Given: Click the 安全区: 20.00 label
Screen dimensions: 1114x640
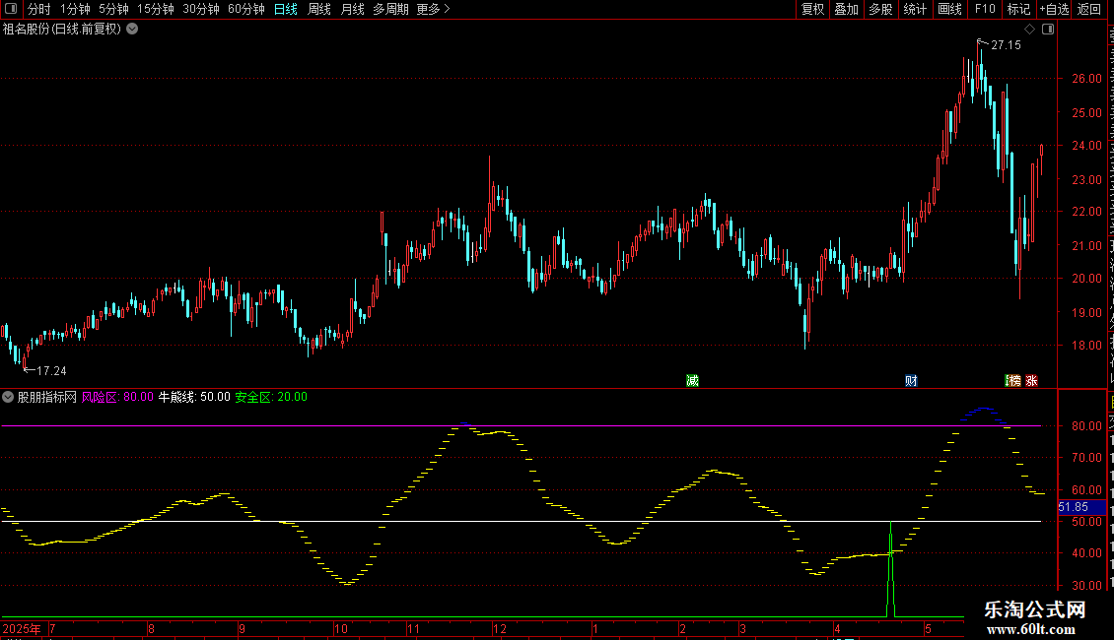Looking at the screenshot, I should click(271, 398).
